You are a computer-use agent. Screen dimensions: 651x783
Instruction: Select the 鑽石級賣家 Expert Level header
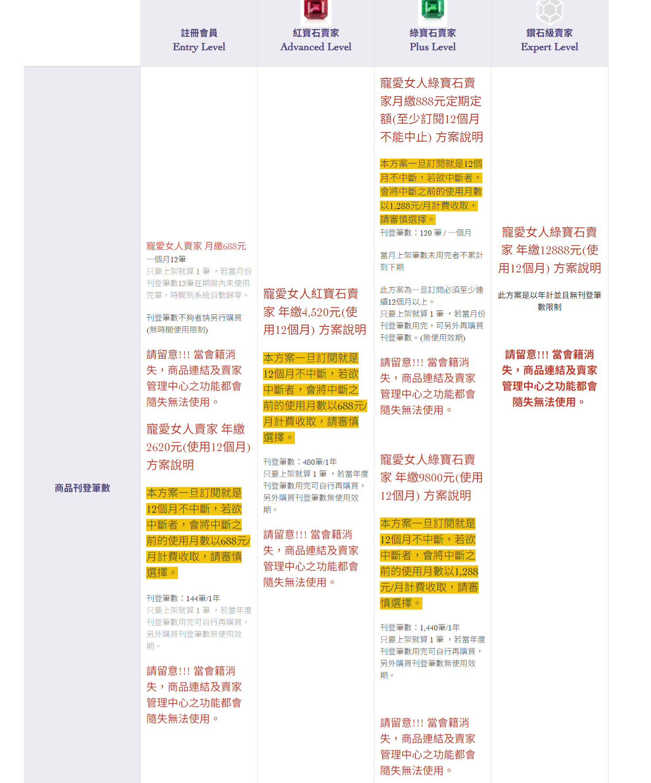pos(549,40)
